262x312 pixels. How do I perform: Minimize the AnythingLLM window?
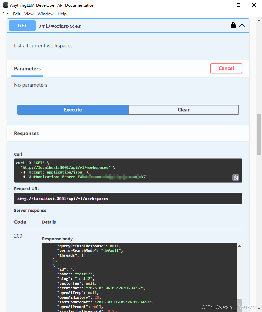click(224, 5)
